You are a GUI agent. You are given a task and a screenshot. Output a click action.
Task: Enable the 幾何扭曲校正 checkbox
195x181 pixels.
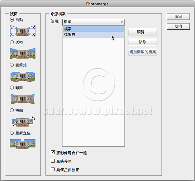tap(53, 169)
